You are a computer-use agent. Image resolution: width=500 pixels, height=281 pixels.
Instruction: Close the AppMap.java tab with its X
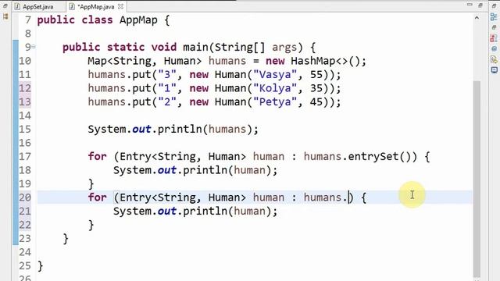(x=120, y=6)
